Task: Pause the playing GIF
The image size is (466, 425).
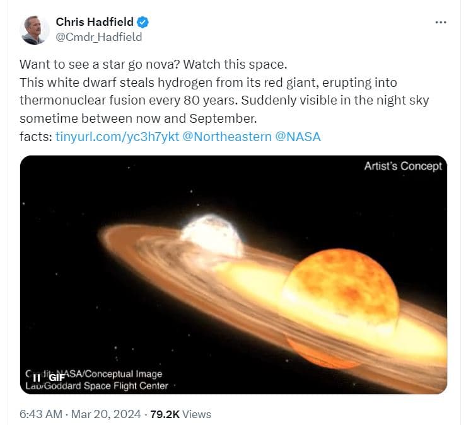Action: pyautogui.click(x=37, y=378)
